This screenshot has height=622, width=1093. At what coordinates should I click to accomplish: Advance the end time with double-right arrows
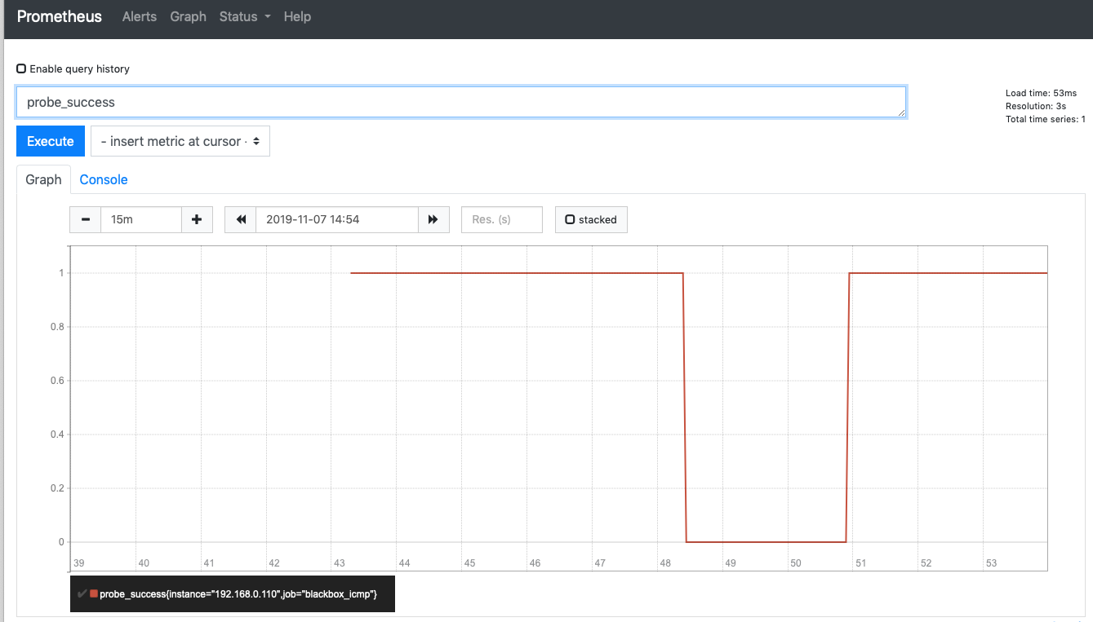pyautogui.click(x=433, y=219)
